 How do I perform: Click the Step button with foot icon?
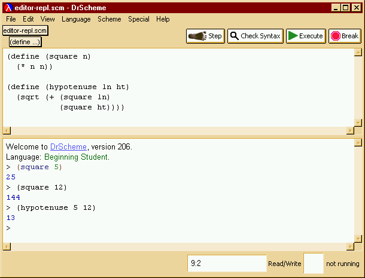click(205, 36)
